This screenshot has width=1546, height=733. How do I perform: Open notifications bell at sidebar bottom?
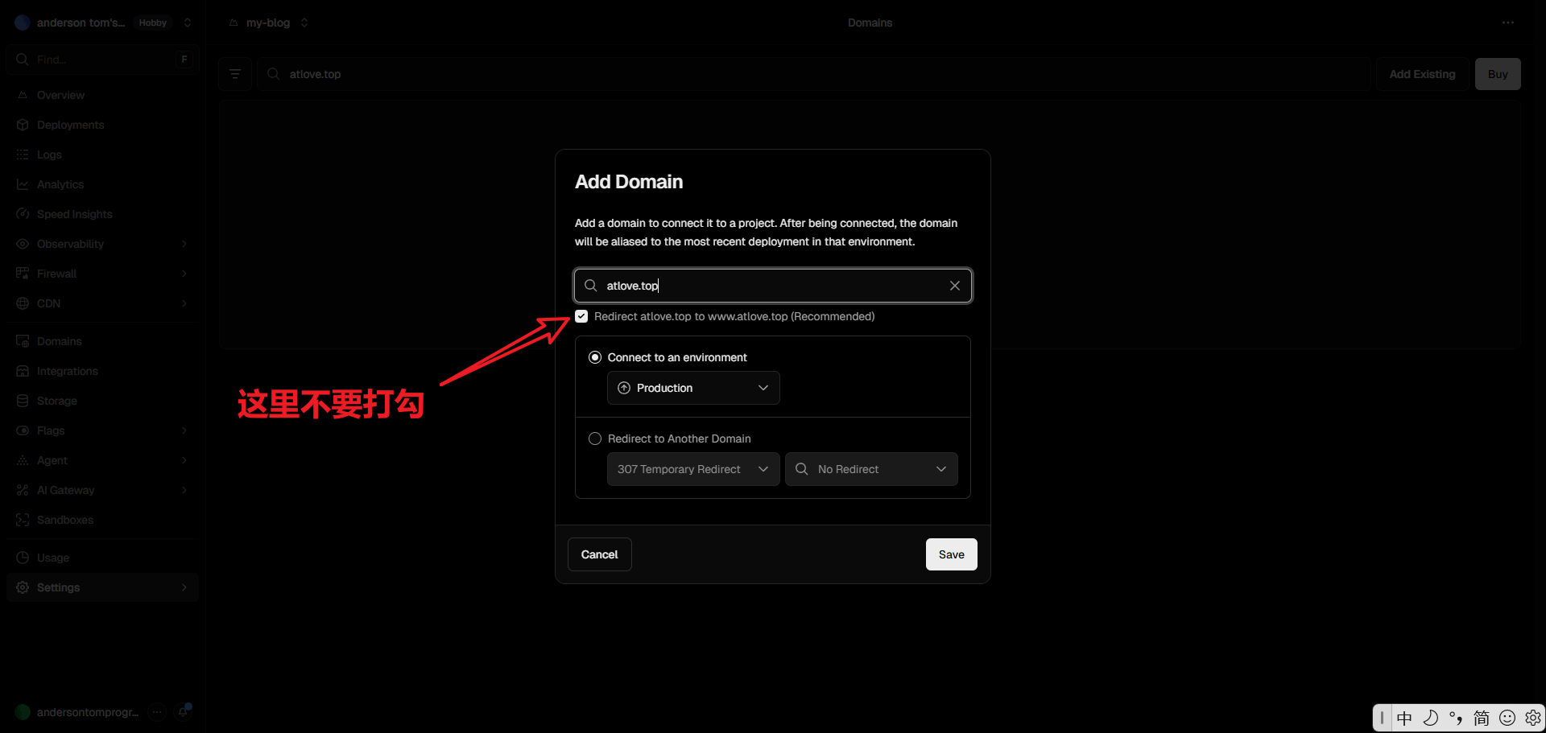184,711
